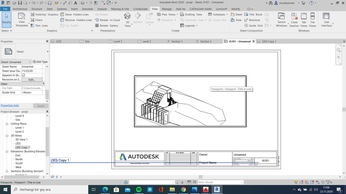Insert a Title Block

[253, 14]
